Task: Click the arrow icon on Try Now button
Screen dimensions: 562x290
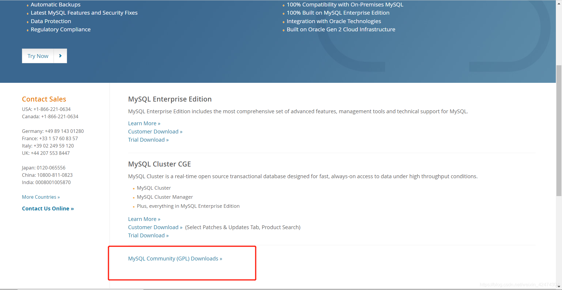Action: click(60, 56)
